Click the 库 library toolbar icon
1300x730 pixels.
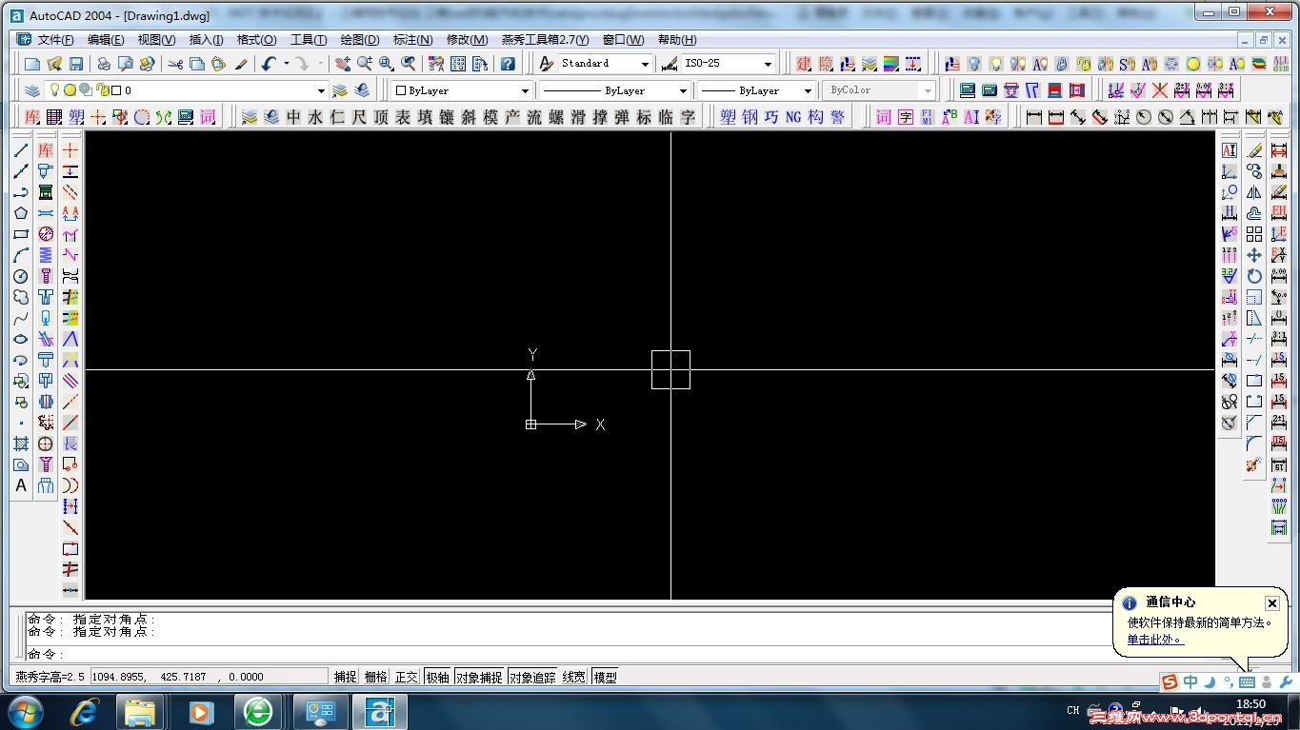[x=32, y=117]
